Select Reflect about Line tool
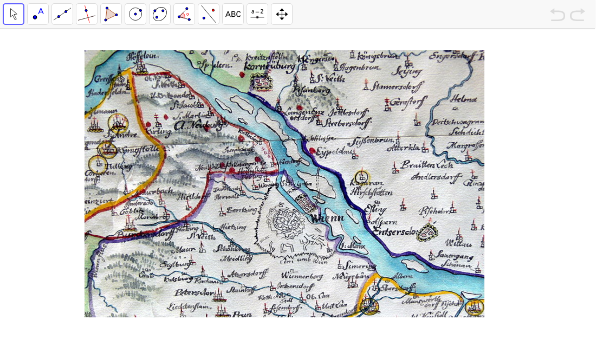Screen dimensions: 596x346 [209, 14]
